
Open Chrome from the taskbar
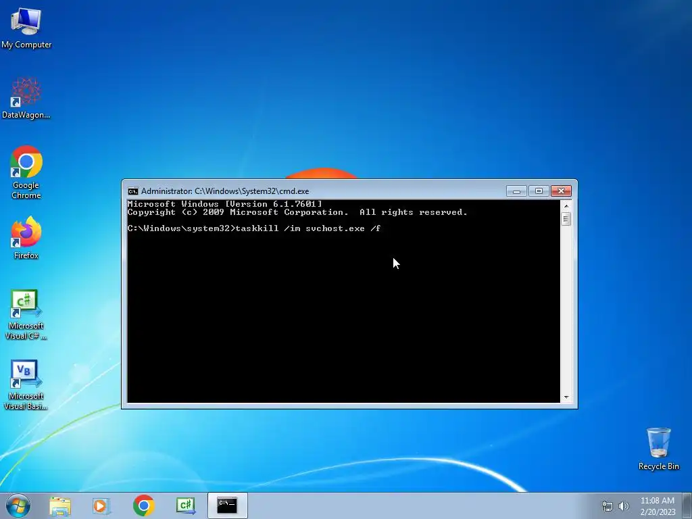[143, 505]
